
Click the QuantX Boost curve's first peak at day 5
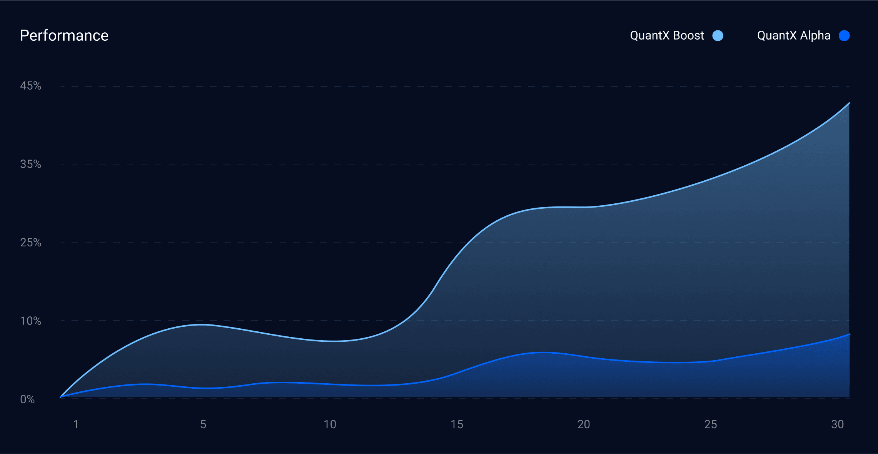point(202,325)
